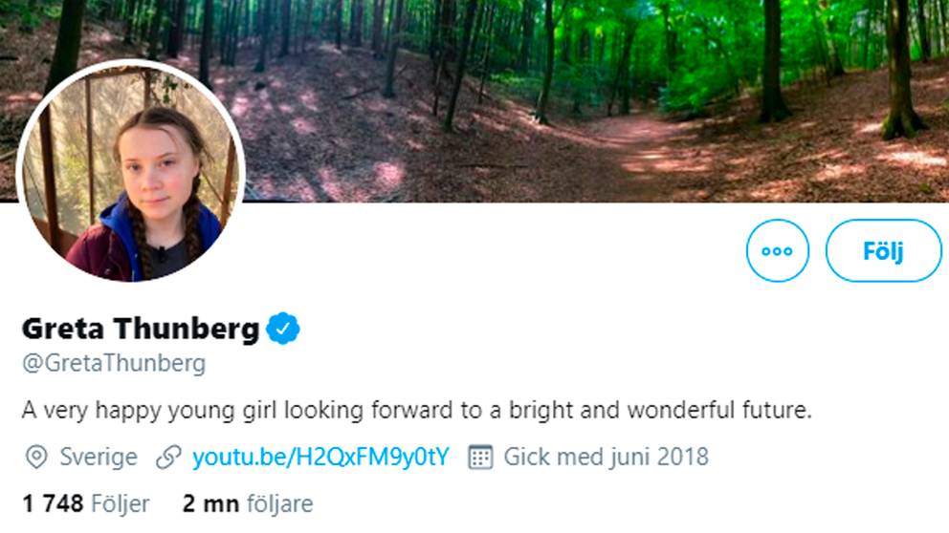Open the youtu.be/H2QxFM9y0tY link
This screenshot has height=533, width=949.
click(320, 457)
